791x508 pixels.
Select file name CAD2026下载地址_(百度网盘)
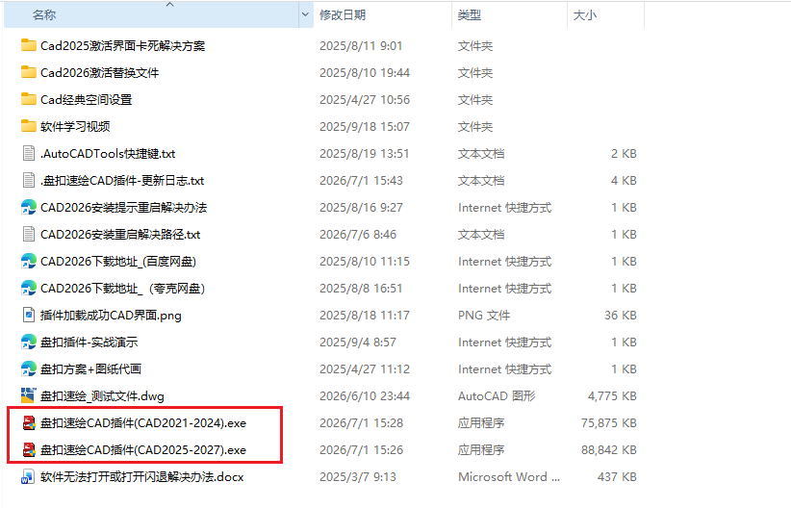[x=118, y=262]
